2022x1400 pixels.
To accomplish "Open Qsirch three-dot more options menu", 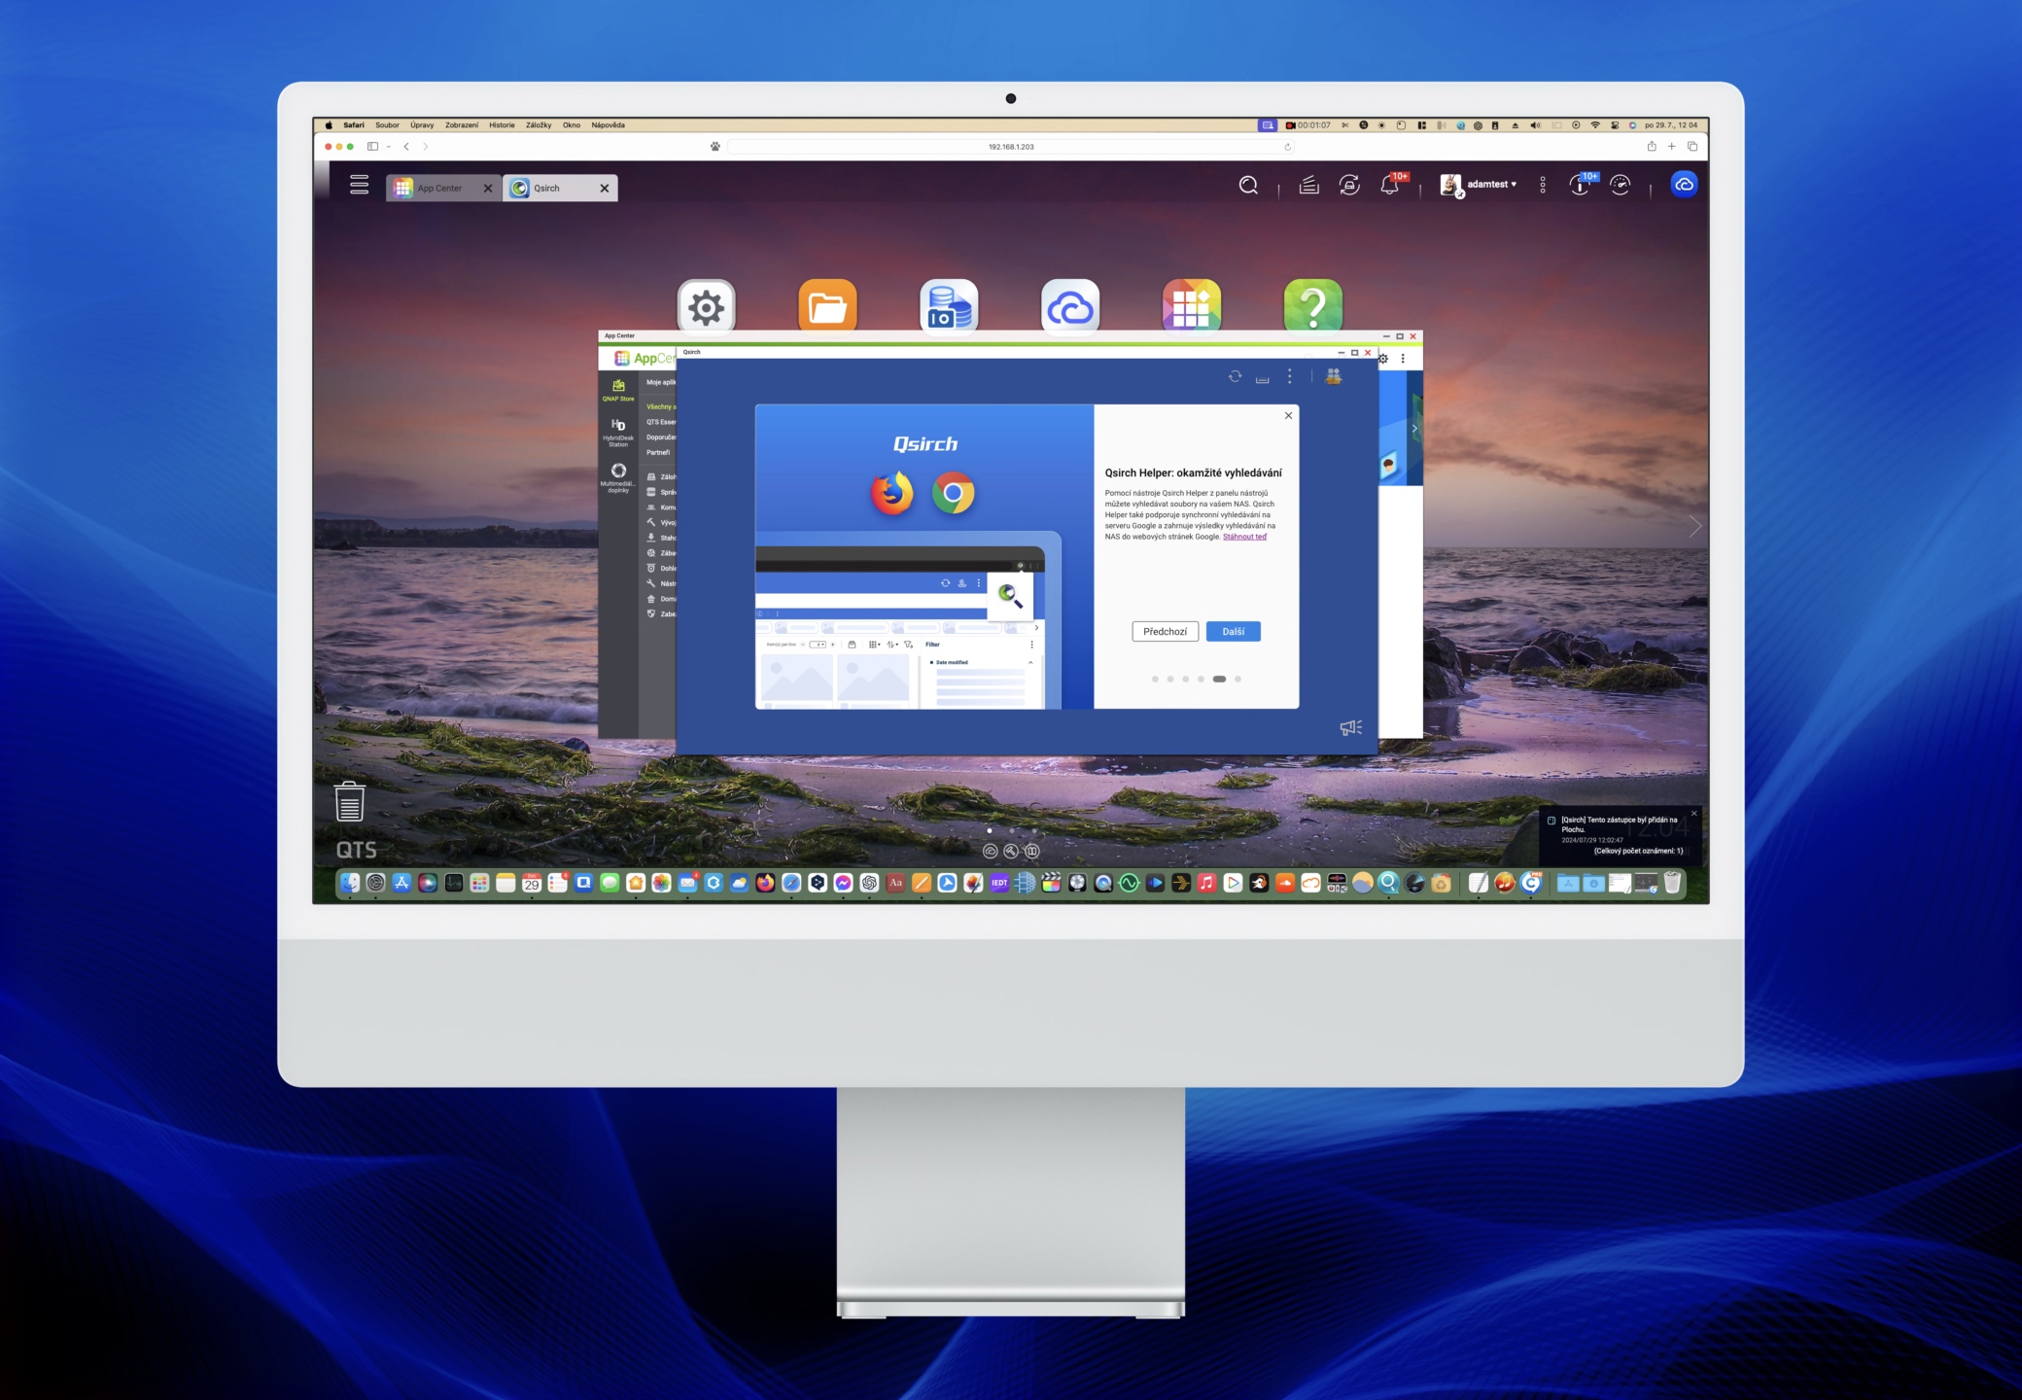I will point(1289,376).
